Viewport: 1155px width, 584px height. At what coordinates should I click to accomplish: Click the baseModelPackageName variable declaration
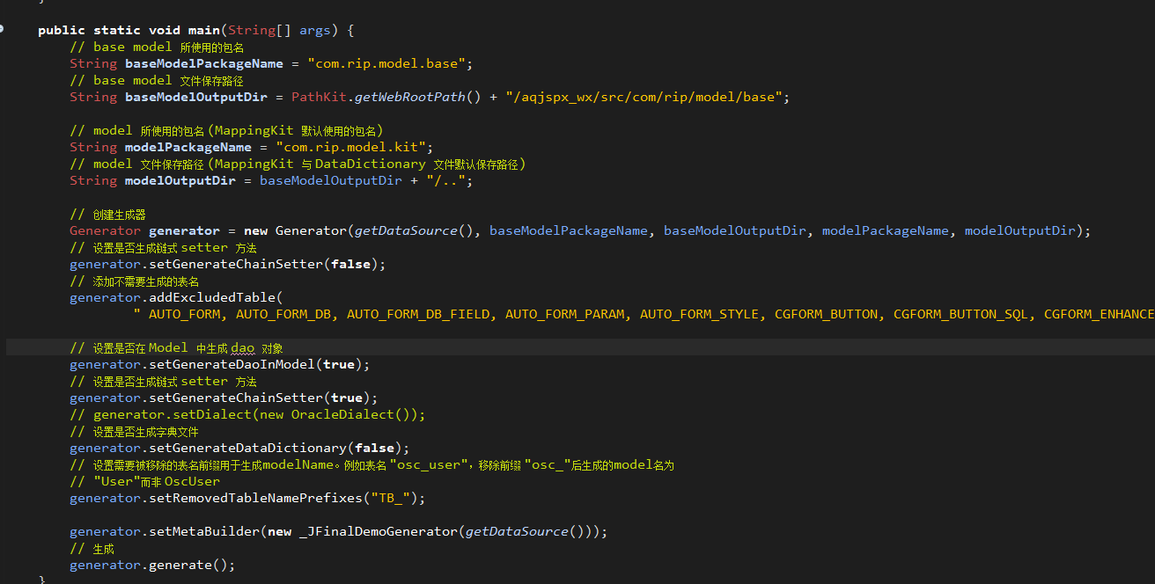(x=203, y=63)
